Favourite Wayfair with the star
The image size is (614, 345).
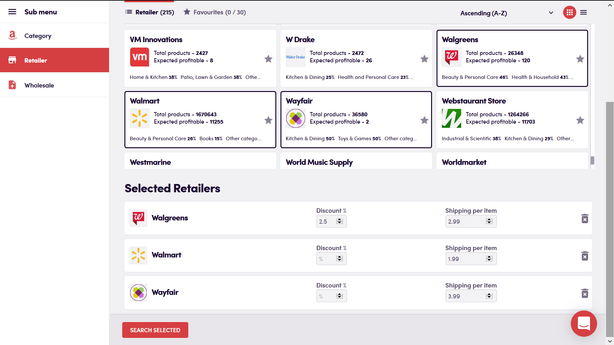click(x=424, y=120)
